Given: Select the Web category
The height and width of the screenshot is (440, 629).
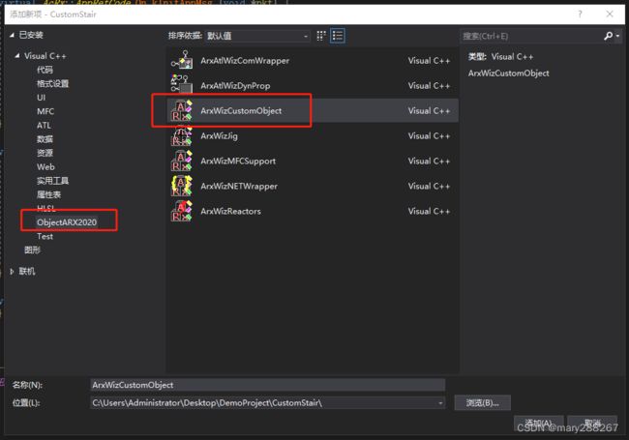Looking at the screenshot, I should click(45, 166).
